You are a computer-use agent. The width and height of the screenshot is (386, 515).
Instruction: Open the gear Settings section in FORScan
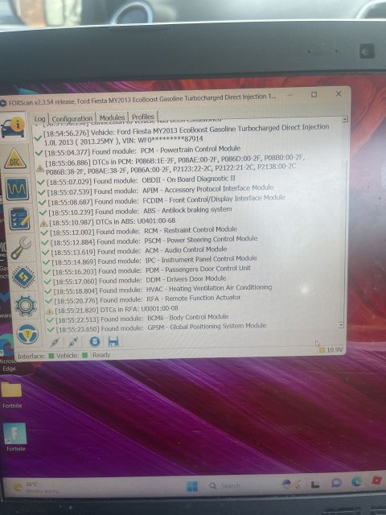(26, 306)
